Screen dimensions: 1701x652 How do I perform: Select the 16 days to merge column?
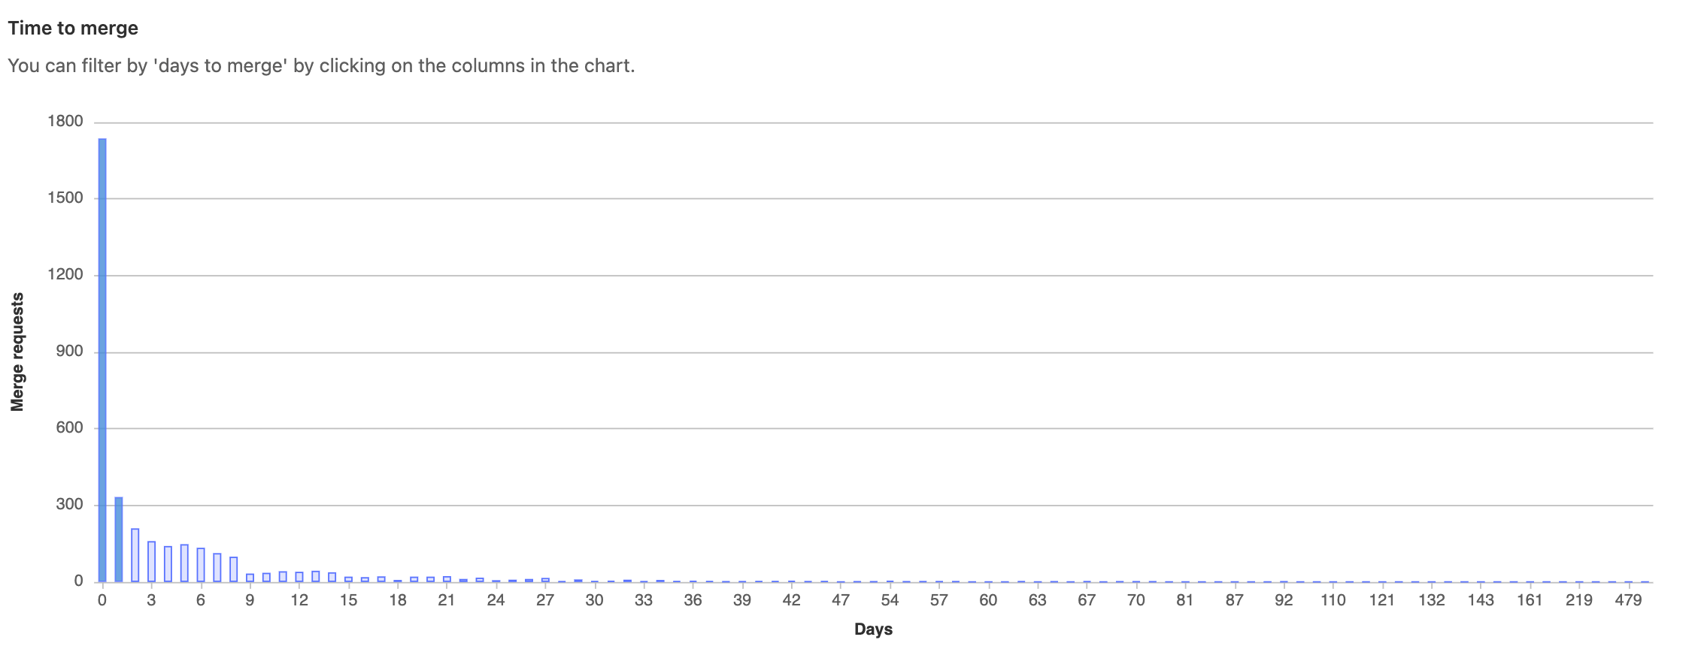(x=365, y=579)
